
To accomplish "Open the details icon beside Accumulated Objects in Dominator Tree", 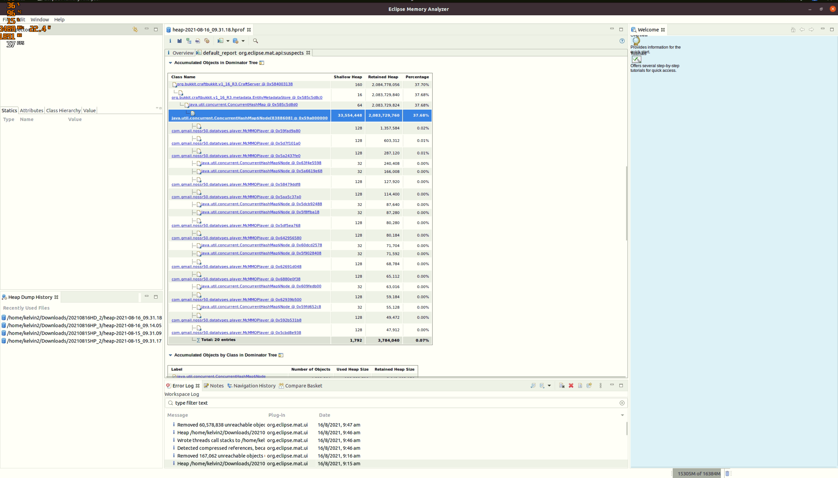I will [262, 63].
